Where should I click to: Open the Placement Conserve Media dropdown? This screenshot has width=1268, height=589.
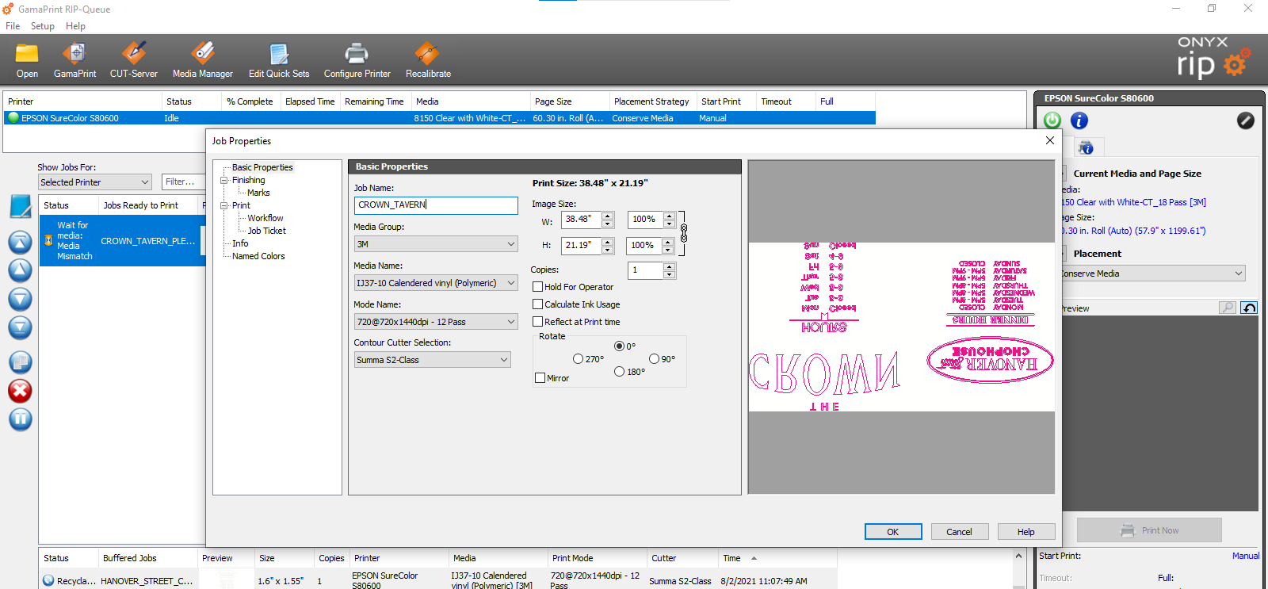1153,273
